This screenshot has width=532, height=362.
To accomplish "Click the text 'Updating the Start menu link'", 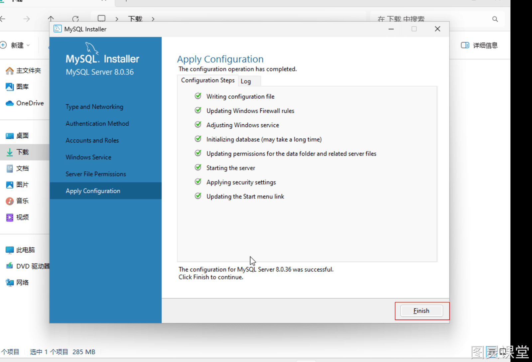I will click(245, 197).
